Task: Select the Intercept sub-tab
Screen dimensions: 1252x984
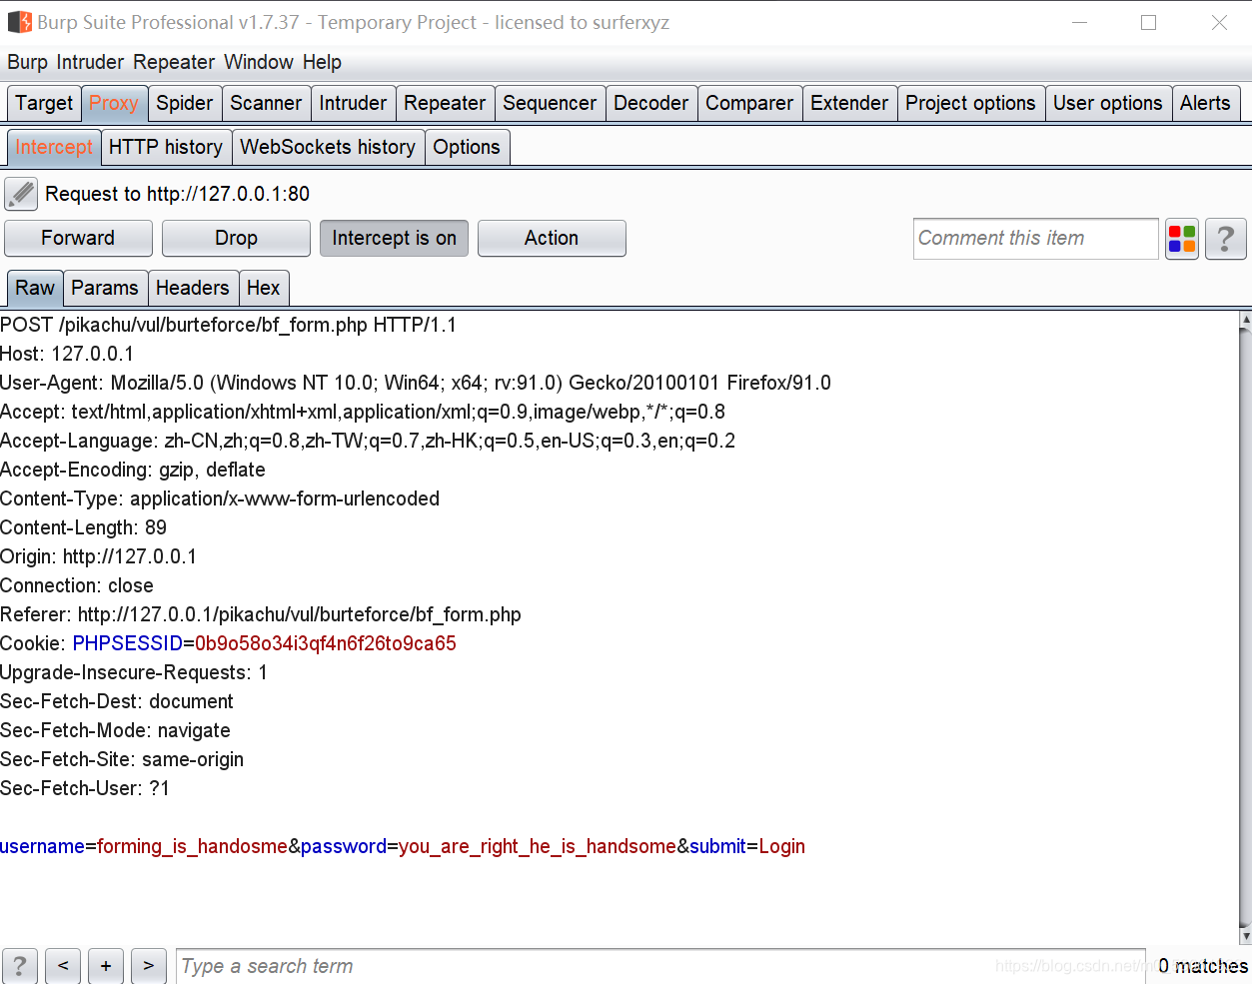Action: click(54, 147)
